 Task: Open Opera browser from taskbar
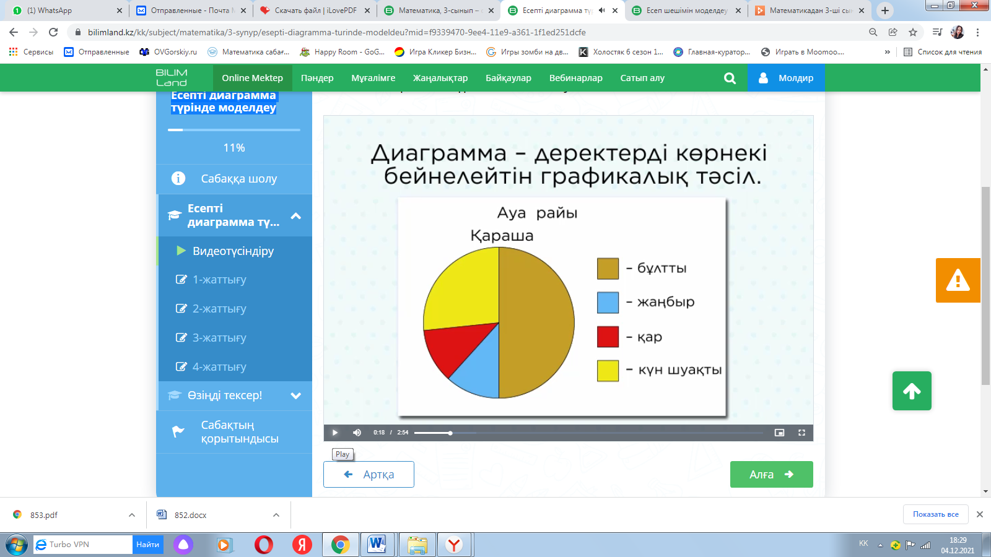tap(263, 545)
